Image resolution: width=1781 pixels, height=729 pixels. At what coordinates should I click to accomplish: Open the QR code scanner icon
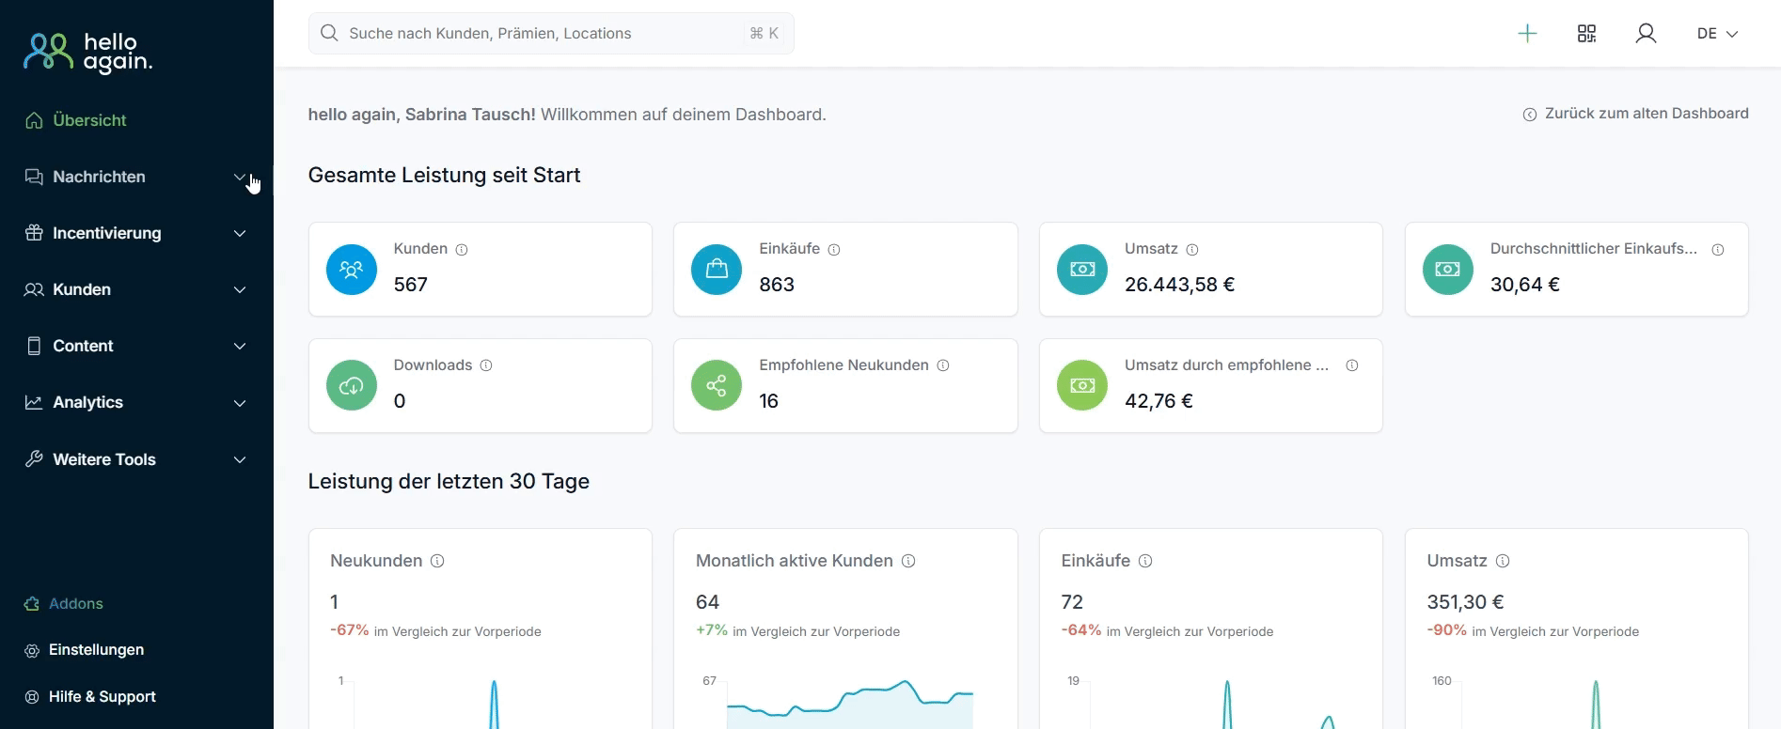pos(1586,34)
